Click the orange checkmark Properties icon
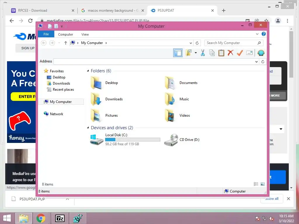This screenshot has height=224, width=299. click(240, 53)
